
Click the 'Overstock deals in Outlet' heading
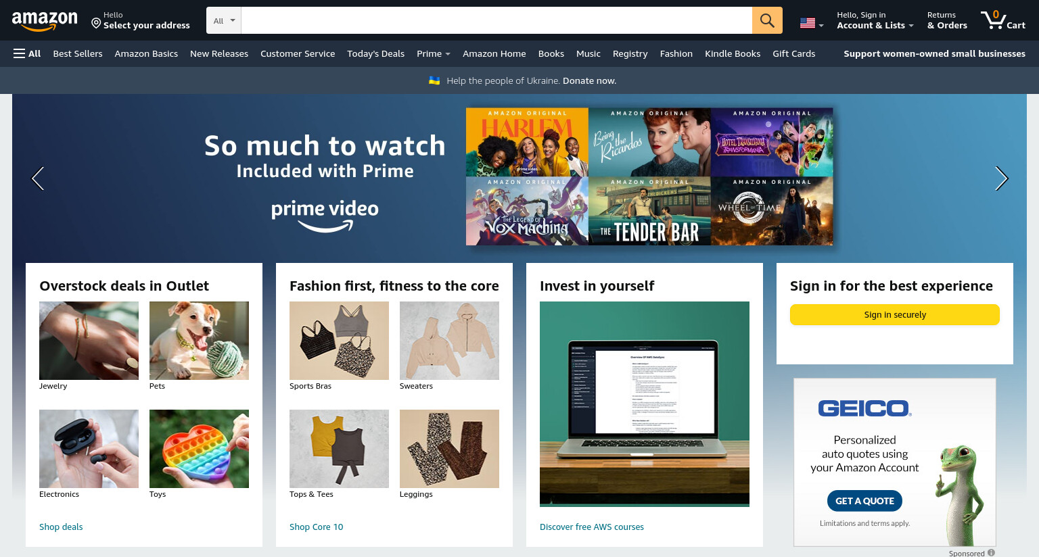(124, 286)
